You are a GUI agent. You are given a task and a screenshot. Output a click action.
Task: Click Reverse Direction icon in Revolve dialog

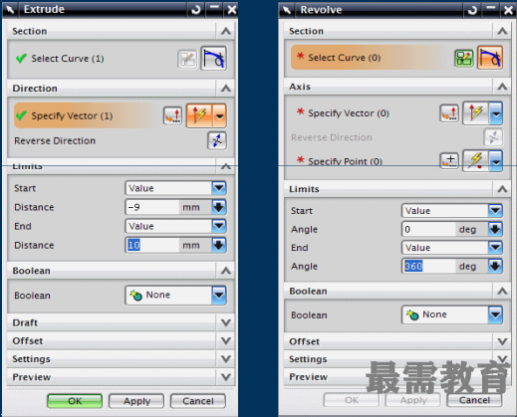point(493,137)
